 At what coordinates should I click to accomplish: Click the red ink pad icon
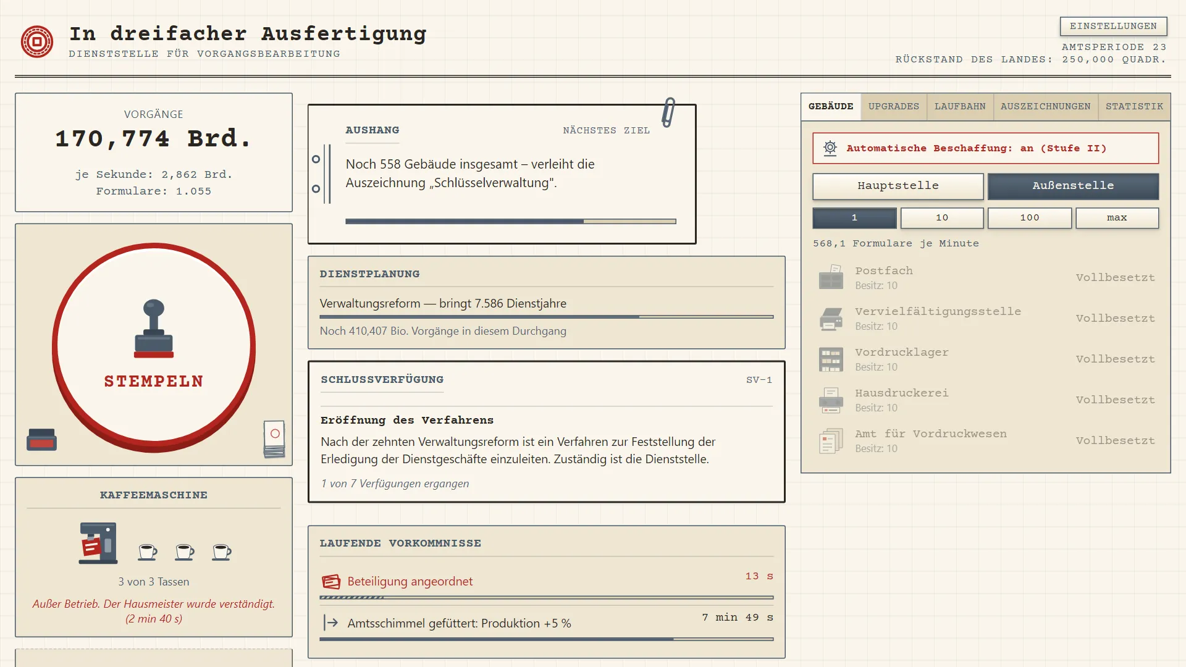[x=41, y=439]
